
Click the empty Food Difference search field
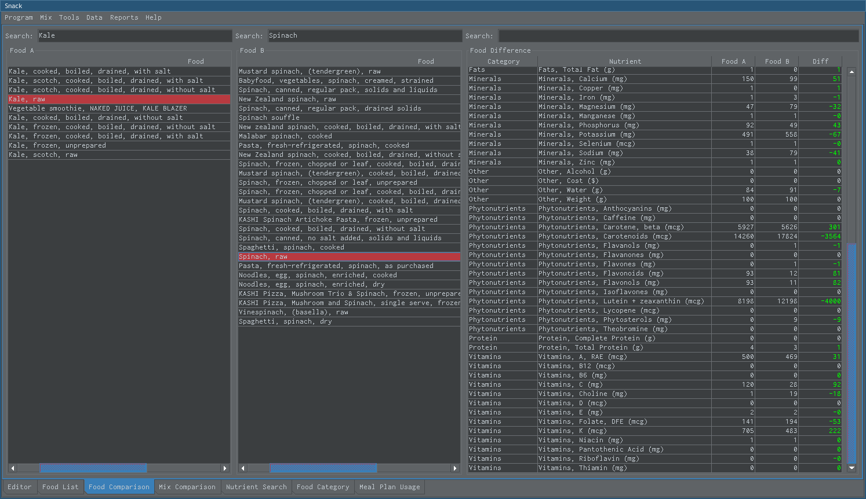[x=678, y=36]
